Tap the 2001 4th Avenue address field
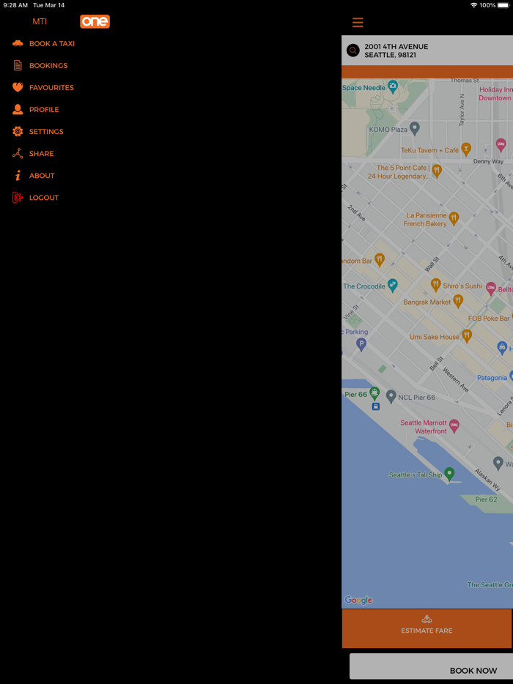 click(427, 51)
